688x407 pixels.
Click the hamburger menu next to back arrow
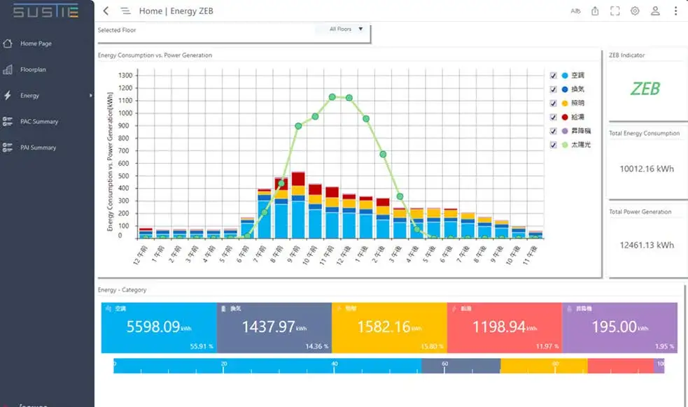click(x=125, y=10)
